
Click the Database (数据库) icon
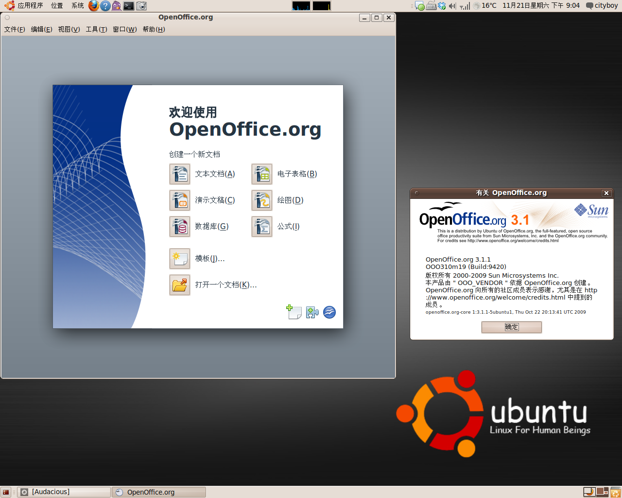(180, 227)
